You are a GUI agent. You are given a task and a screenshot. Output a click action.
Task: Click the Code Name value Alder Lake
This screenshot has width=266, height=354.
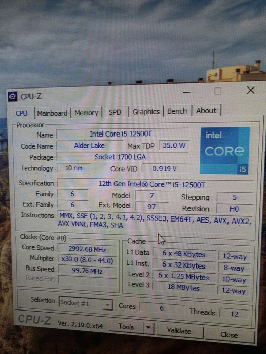click(90, 146)
